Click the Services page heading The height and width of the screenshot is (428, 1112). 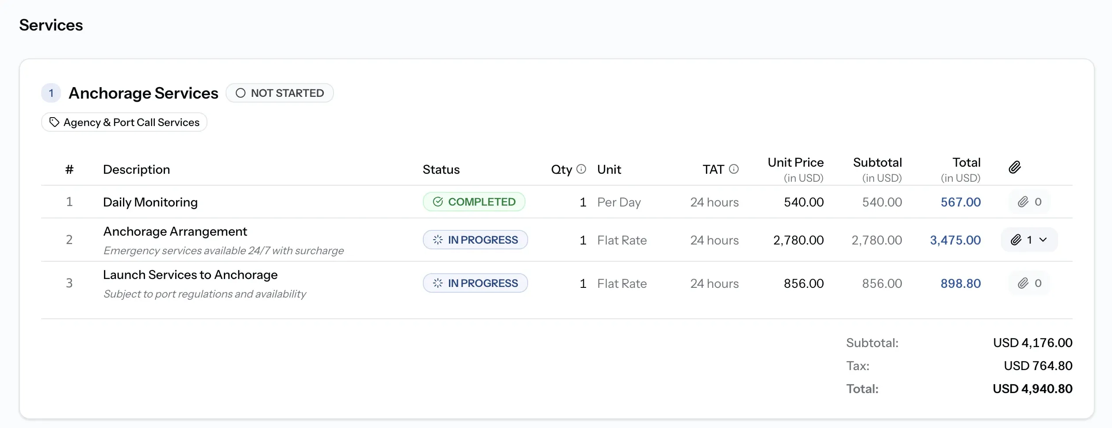51,25
